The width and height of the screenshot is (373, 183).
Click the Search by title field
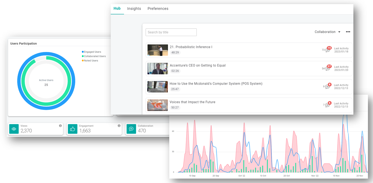171,32
